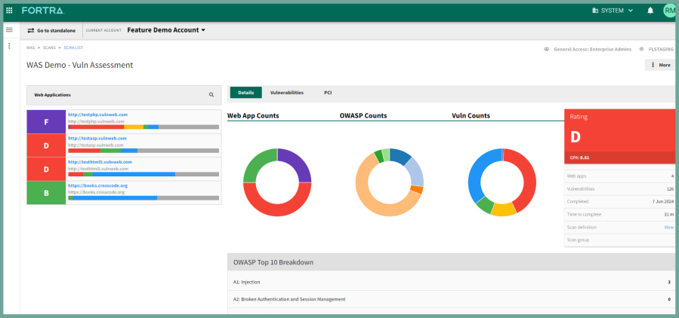Select the green B grade tile
Screen dimensions: 679x318
coord(46,193)
